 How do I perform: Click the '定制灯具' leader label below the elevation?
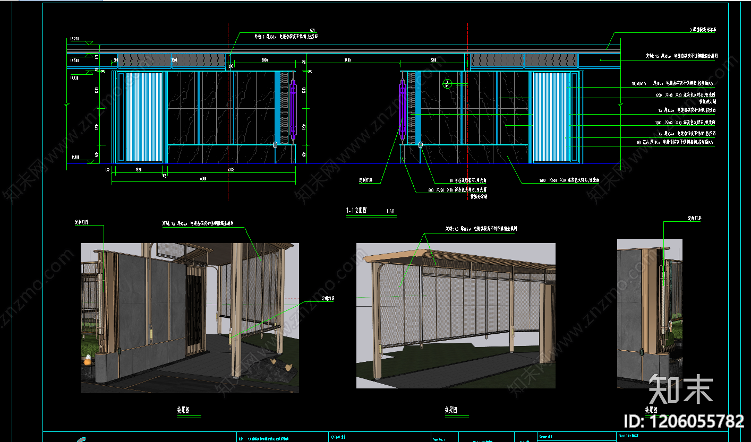point(366,180)
